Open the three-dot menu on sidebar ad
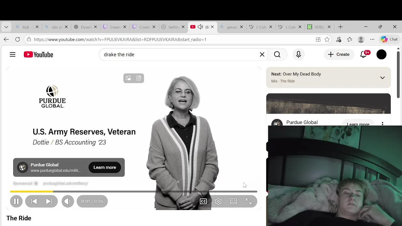Screen dimensions: 402x226 pos(383,124)
